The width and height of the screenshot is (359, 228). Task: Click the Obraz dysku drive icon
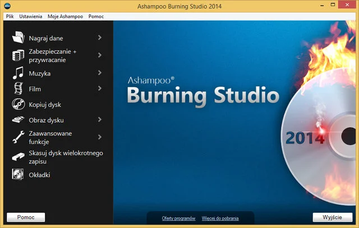[18, 120]
